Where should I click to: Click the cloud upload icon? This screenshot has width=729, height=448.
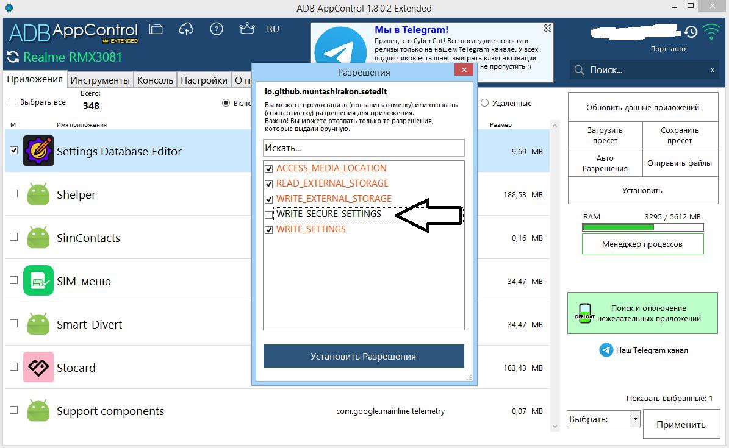(186, 29)
